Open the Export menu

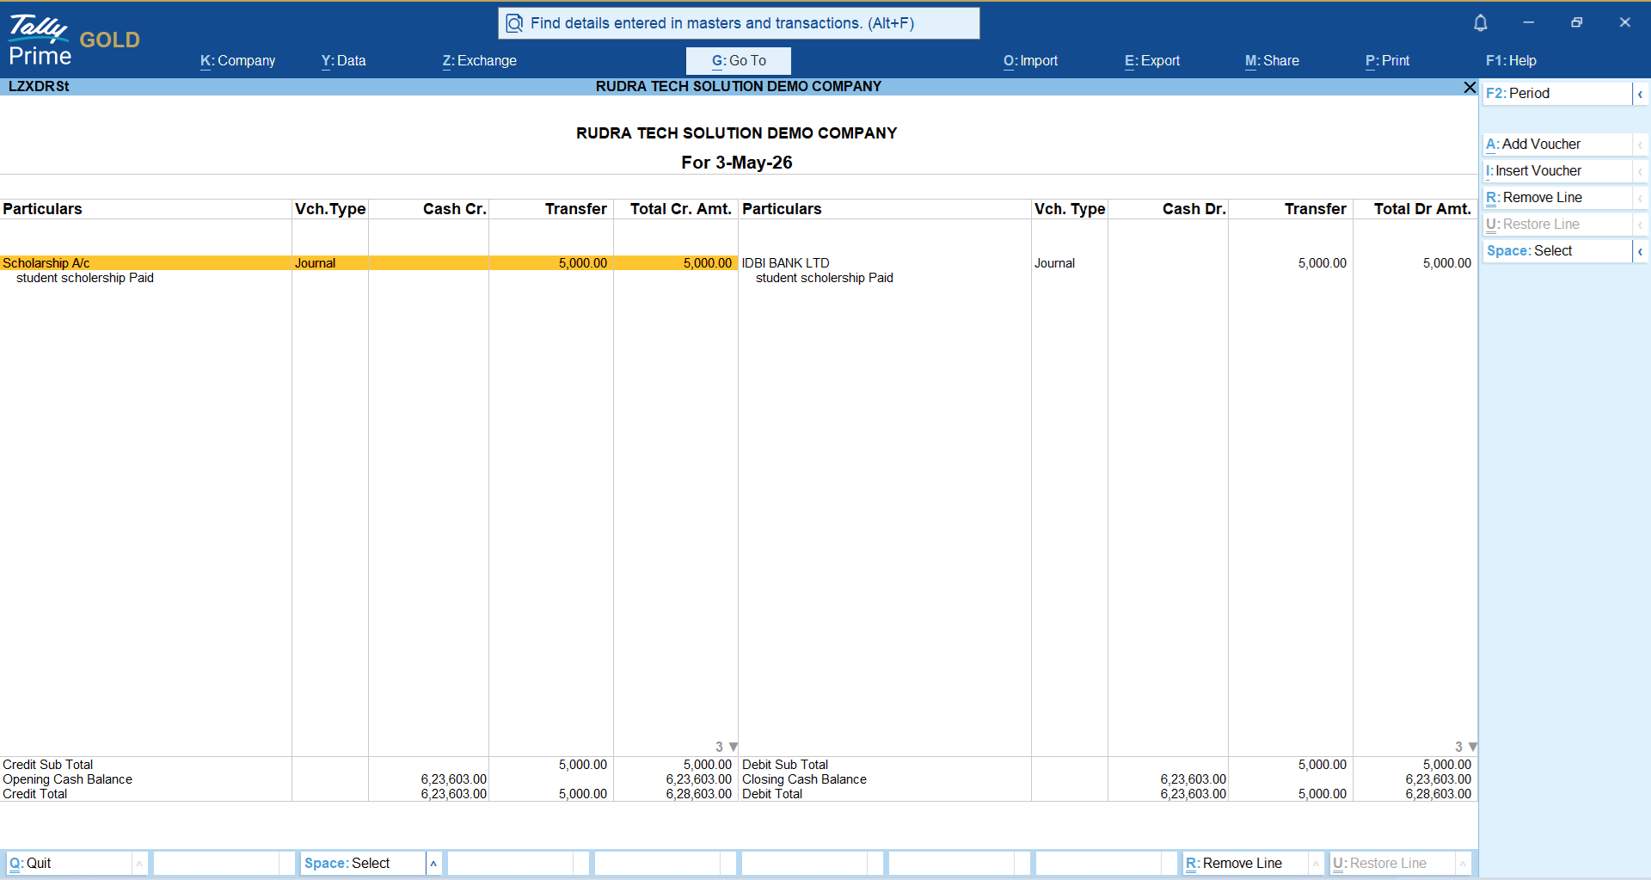tap(1152, 61)
